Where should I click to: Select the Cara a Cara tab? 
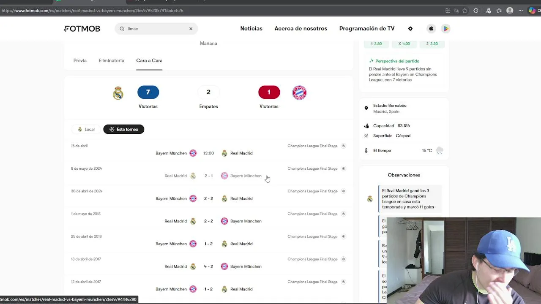click(149, 60)
